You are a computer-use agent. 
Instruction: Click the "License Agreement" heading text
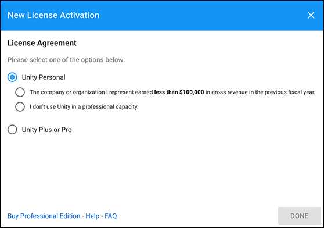[x=42, y=43]
